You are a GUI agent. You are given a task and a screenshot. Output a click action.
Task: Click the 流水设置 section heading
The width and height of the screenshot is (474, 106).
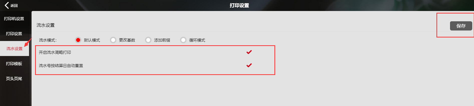46,25
